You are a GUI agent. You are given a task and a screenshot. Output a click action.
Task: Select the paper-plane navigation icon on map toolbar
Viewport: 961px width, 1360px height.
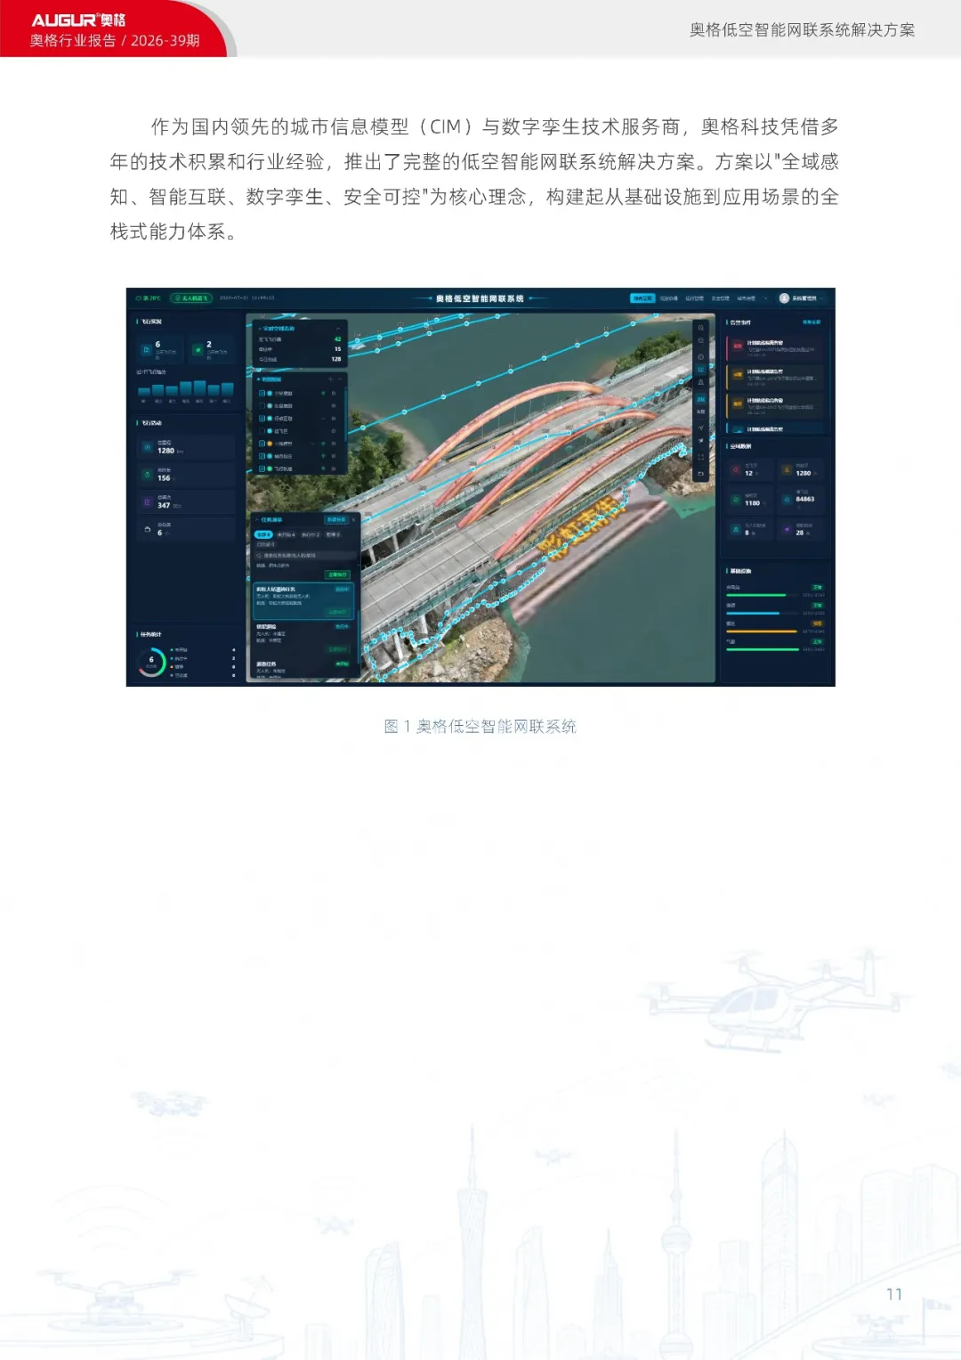pyautogui.click(x=701, y=428)
